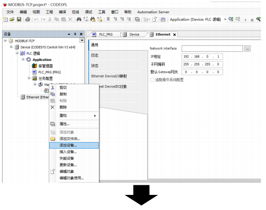Open the 日志 side page
The width and height of the screenshot is (266, 210).
95,55
